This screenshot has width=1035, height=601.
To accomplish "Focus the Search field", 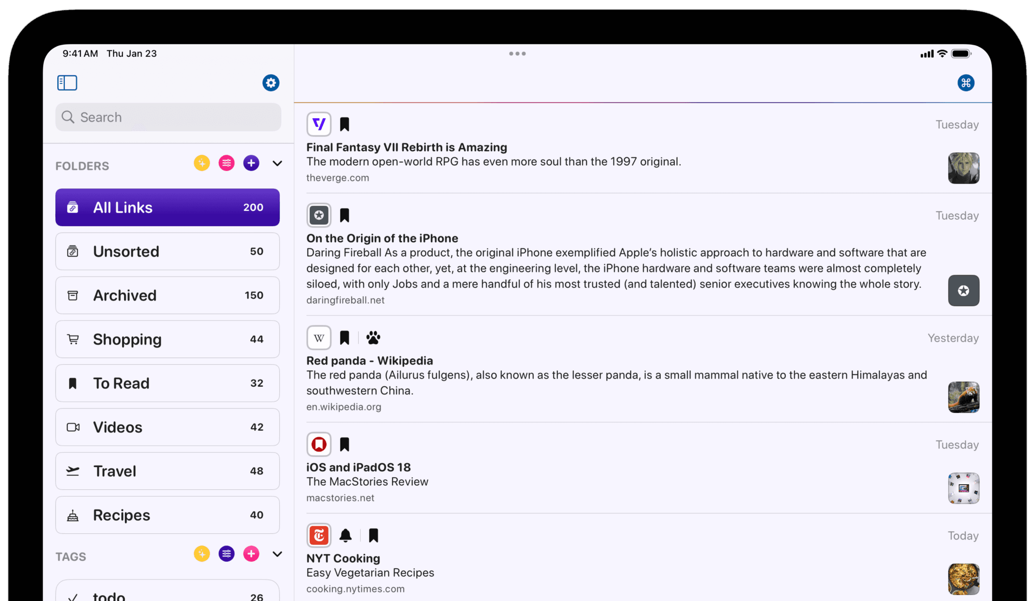I will [168, 117].
